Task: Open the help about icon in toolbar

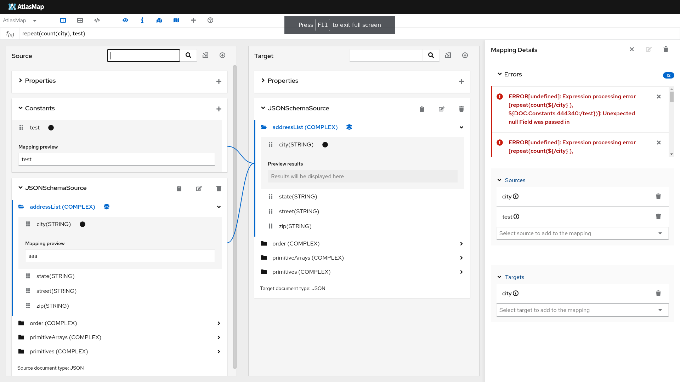Action: pos(210,20)
